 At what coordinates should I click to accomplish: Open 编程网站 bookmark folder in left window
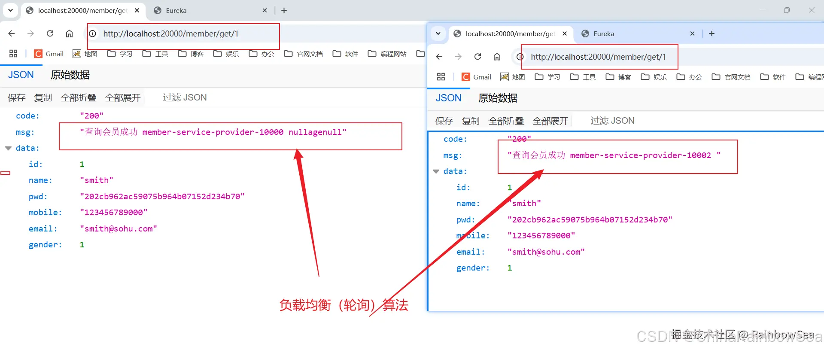[x=387, y=54]
